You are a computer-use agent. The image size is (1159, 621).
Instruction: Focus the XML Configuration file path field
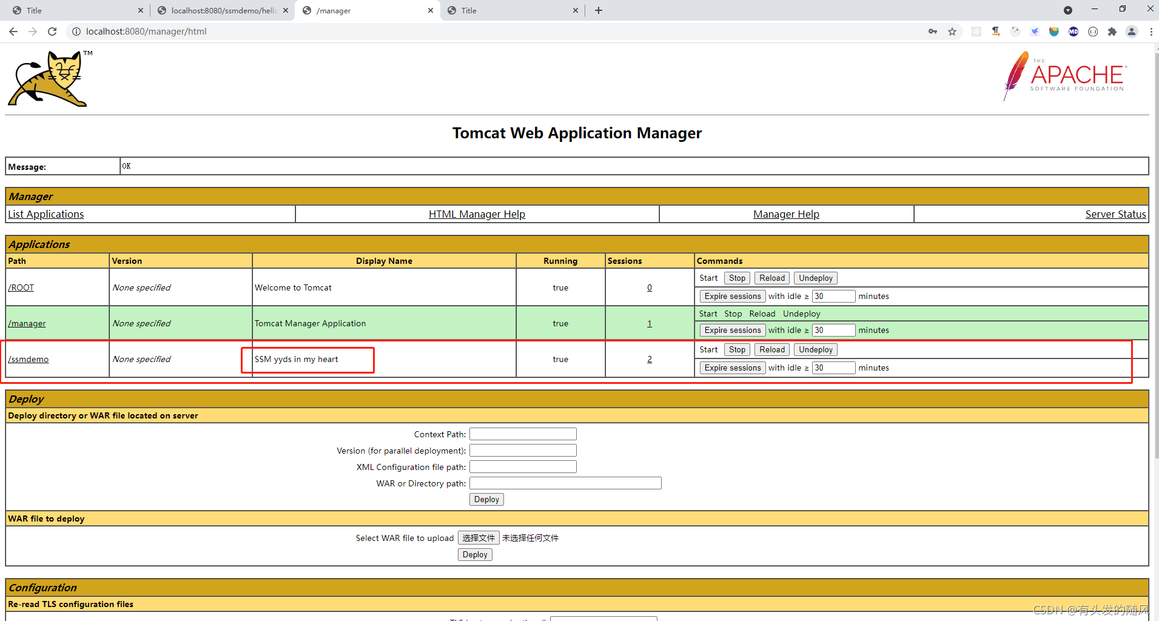point(523,467)
